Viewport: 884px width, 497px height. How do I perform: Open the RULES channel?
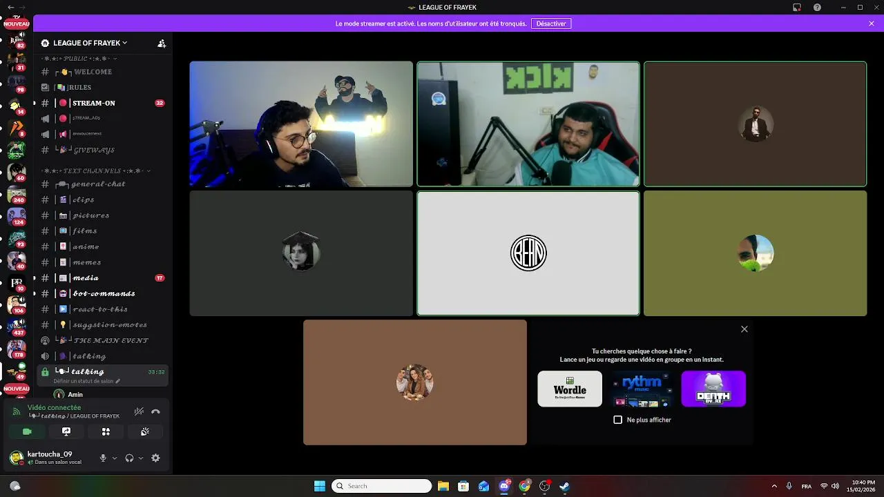[x=102, y=88]
